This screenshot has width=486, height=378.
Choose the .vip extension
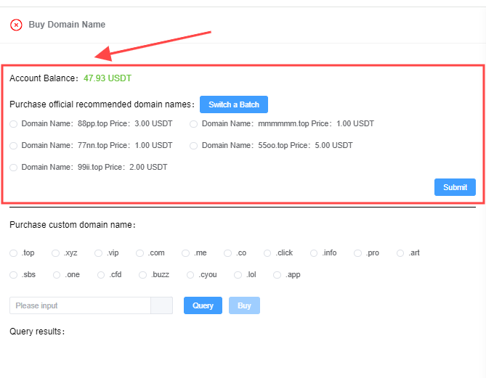(98, 253)
